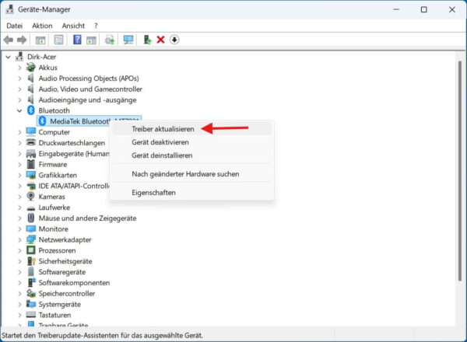467x342 pixels.
Task: Click the vertical scrollbar of device tree
Action: tap(460, 171)
